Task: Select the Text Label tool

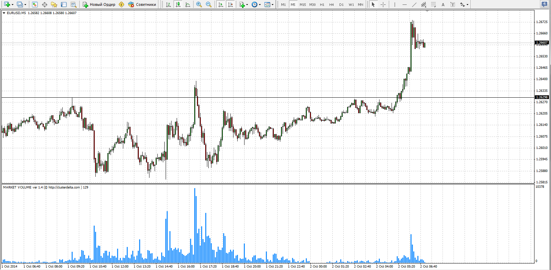Action: 453,4
